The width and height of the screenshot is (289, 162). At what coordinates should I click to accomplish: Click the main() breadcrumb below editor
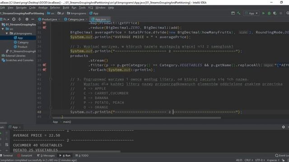(x=67, y=122)
